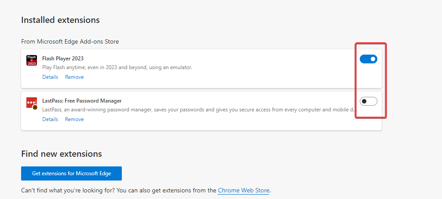This screenshot has width=442, height=199.
Task: Click the Installed extensions heading
Action: pyautogui.click(x=60, y=20)
